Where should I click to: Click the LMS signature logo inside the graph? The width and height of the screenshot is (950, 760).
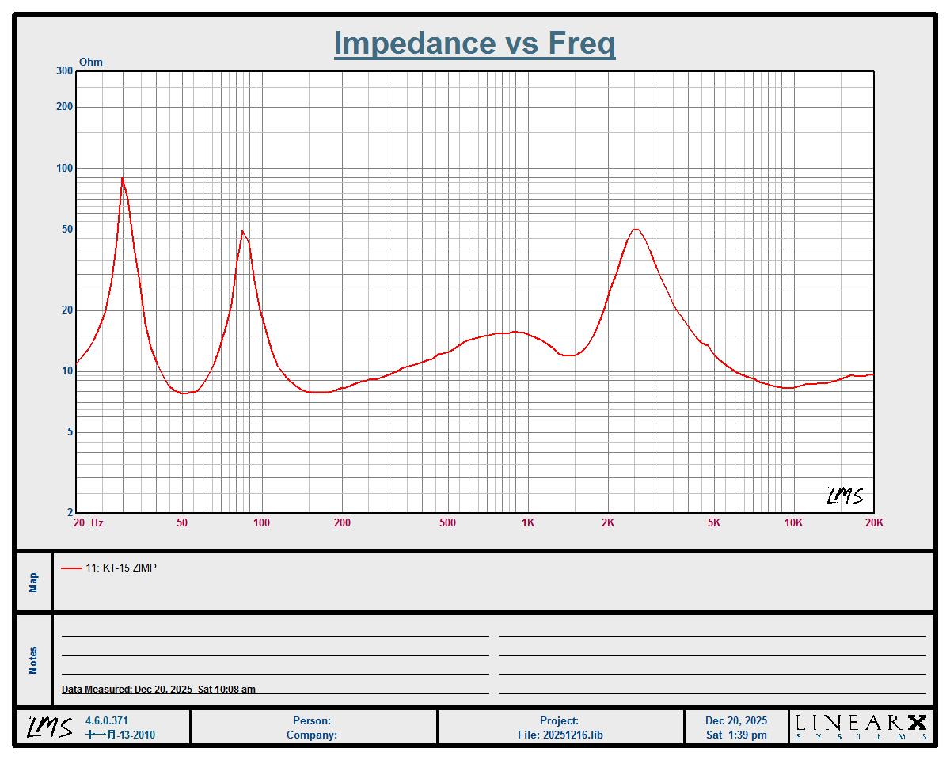tap(845, 496)
